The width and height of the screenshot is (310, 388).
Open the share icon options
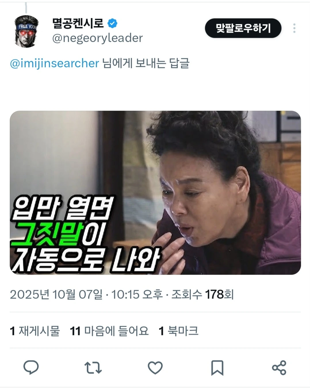[x=279, y=368]
